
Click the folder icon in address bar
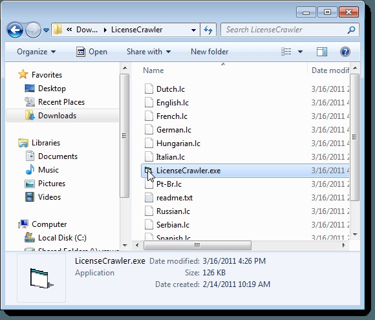coord(58,30)
